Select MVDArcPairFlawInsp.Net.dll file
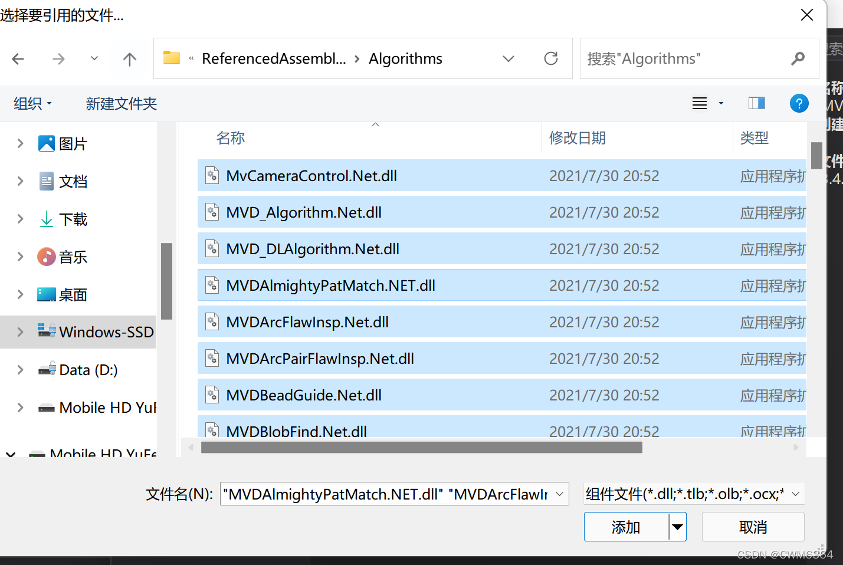 click(x=501, y=359)
